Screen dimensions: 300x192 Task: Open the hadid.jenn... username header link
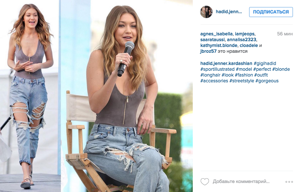(x=229, y=12)
